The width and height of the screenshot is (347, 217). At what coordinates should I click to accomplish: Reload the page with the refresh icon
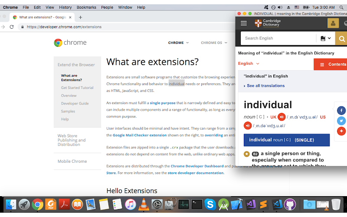12,27
